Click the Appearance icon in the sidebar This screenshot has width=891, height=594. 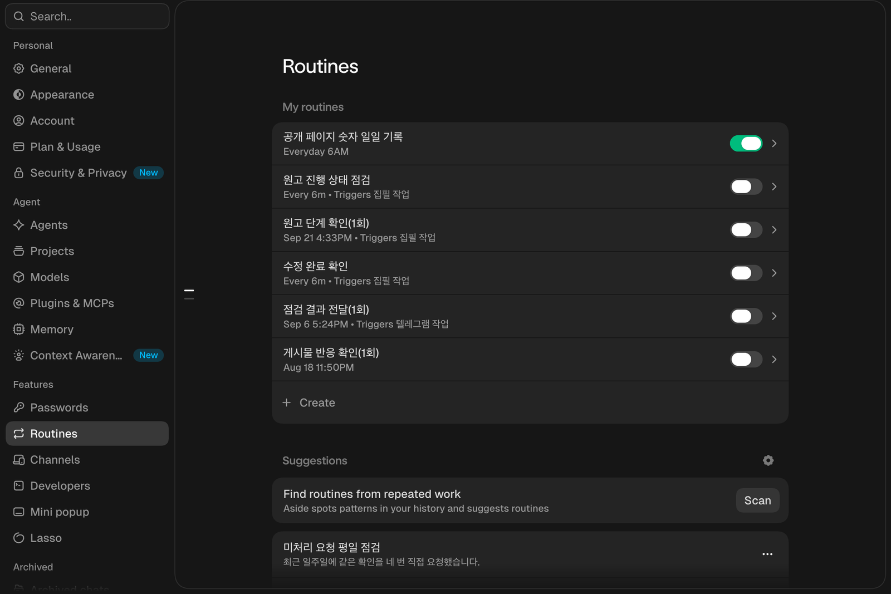(19, 95)
